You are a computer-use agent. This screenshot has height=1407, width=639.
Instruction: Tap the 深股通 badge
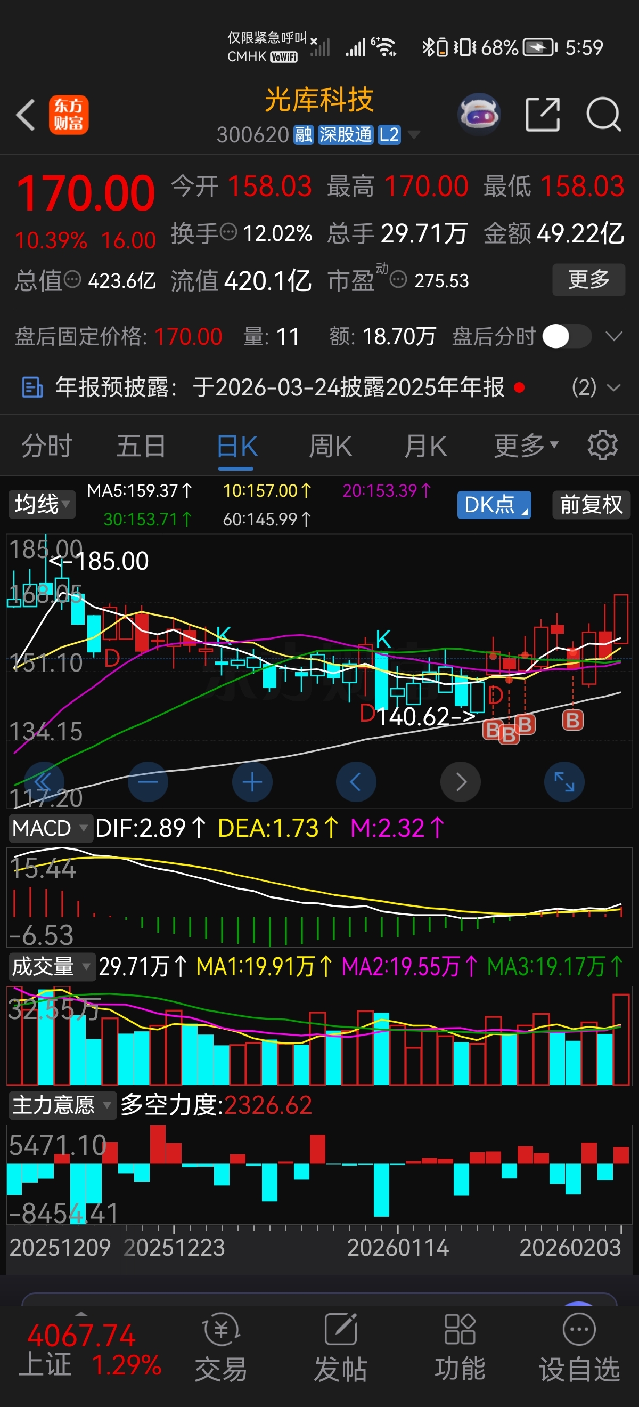coord(346,134)
